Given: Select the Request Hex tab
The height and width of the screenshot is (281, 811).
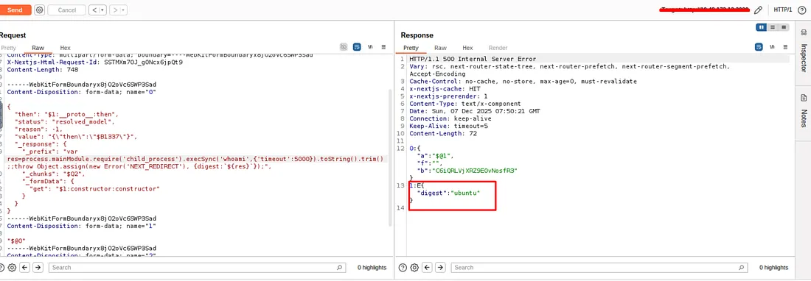Looking at the screenshot, I should click(65, 47).
